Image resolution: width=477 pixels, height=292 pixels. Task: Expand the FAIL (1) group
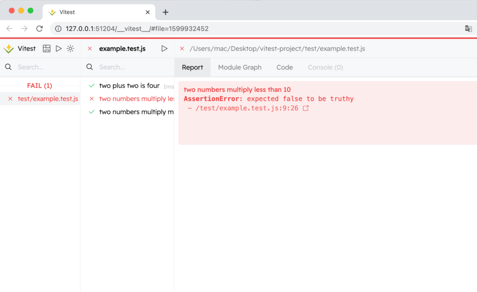tap(40, 85)
